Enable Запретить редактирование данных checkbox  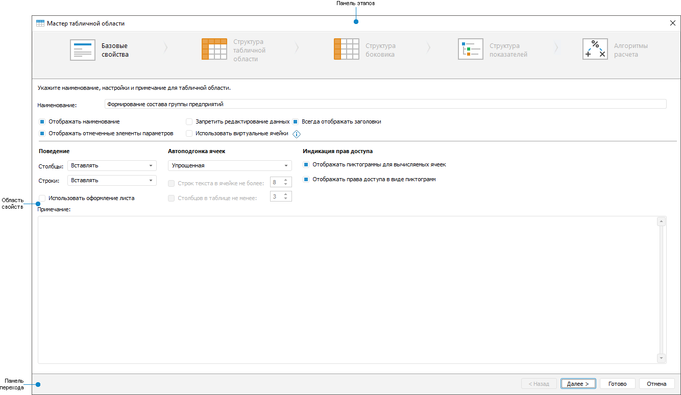[x=189, y=122]
